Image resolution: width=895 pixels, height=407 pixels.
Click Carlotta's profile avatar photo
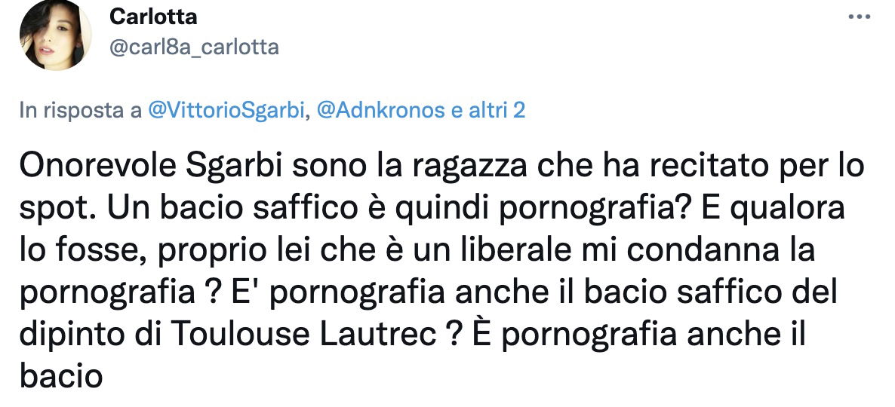(x=55, y=35)
